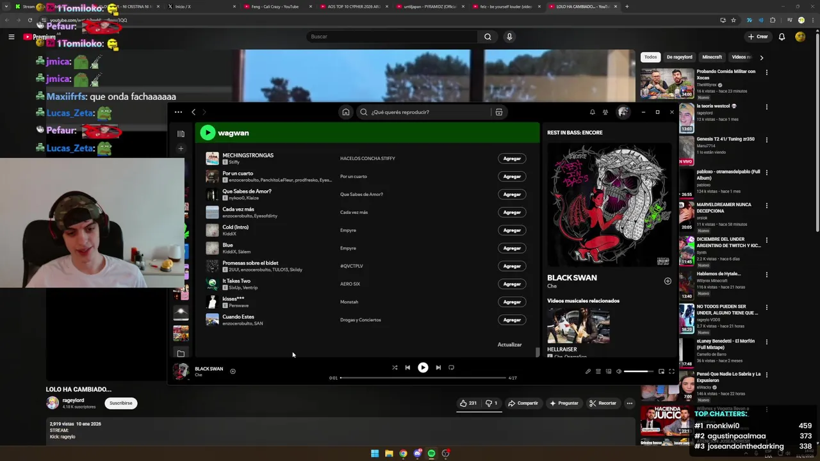
Task: Add MECHINGSTRONGAS using its Agregar button
Action: (x=512, y=158)
